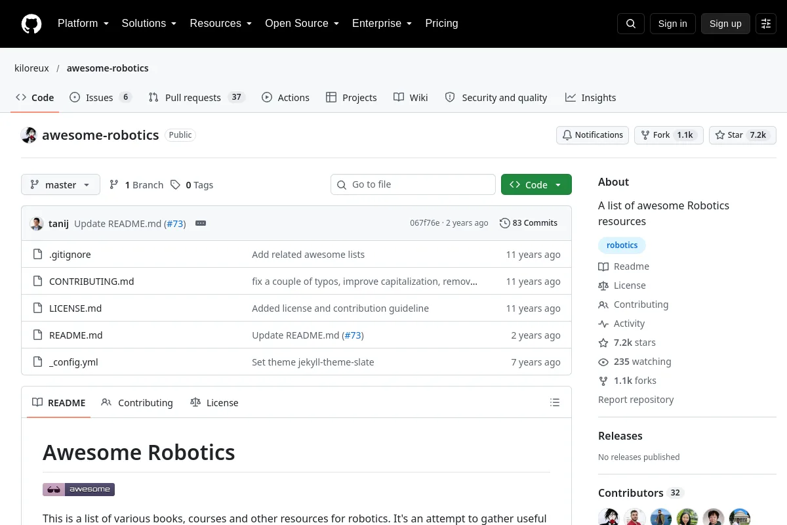The height and width of the screenshot is (525, 787).
Task: Switch to Contributing tab in file viewer
Action: (x=137, y=403)
